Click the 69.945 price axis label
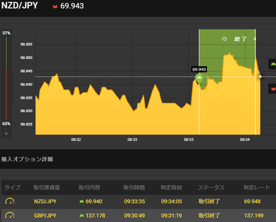Viewport: 276px width, 222px height. click(26, 71)
